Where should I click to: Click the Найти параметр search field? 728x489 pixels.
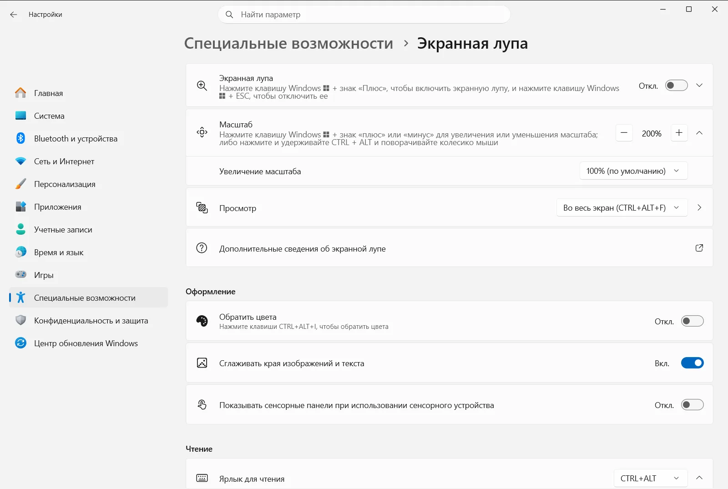click(364, 15)
